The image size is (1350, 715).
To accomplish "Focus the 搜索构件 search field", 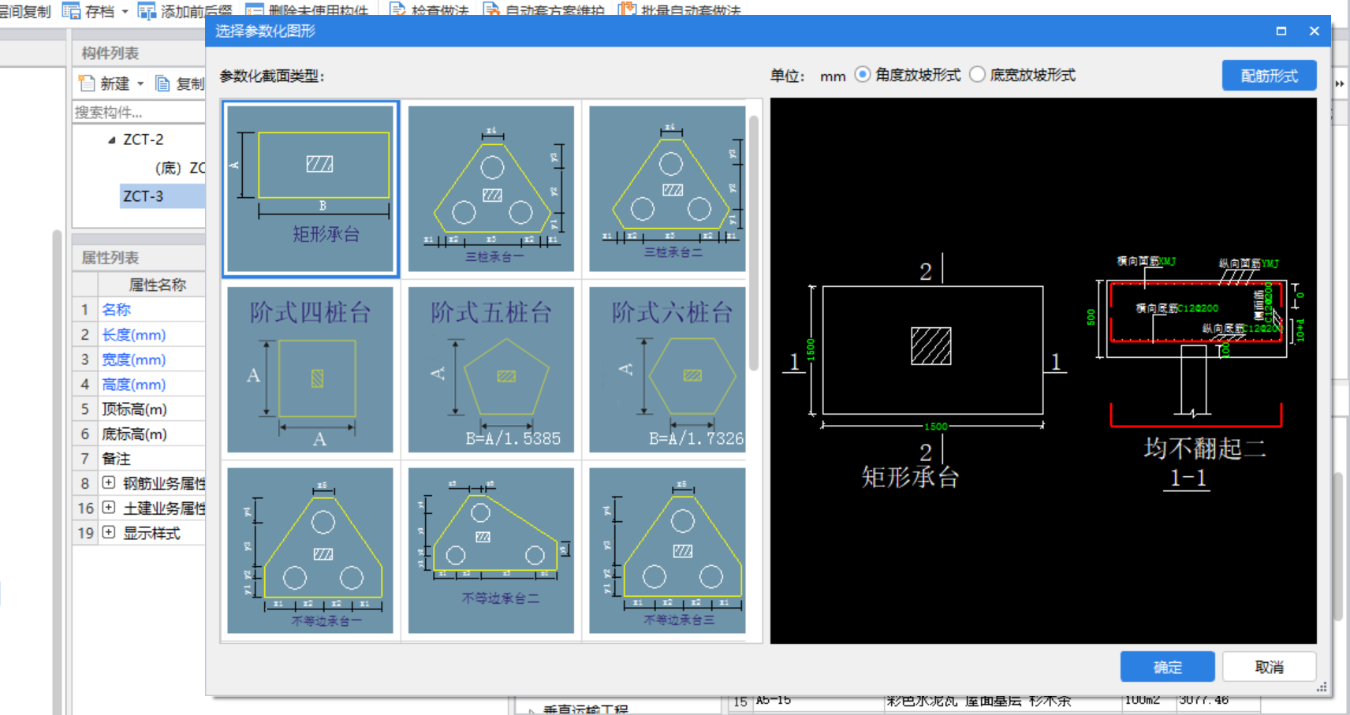I will 139,112.
